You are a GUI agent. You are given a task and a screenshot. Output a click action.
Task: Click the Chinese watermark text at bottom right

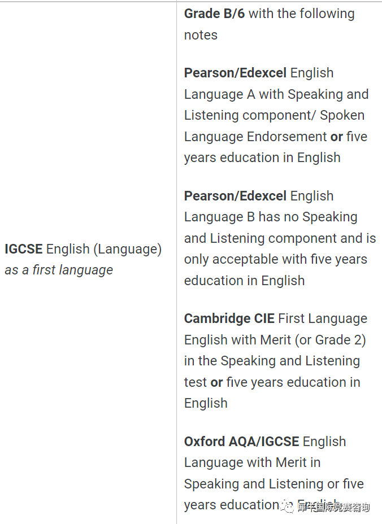(333, 507)
